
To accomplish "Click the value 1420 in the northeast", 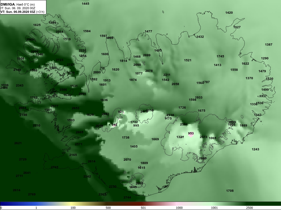I will click(x=229, y=13).
